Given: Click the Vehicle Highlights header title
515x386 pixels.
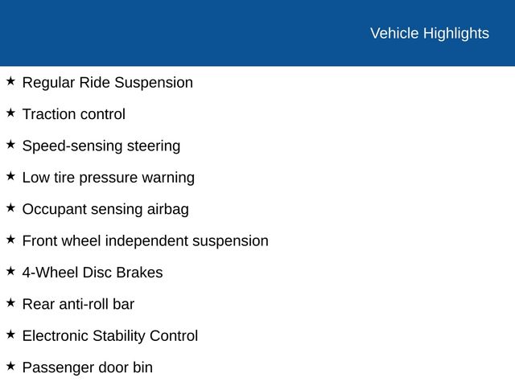Looking at the screenshot, I should pyautogui.click(x=430, y=34).
